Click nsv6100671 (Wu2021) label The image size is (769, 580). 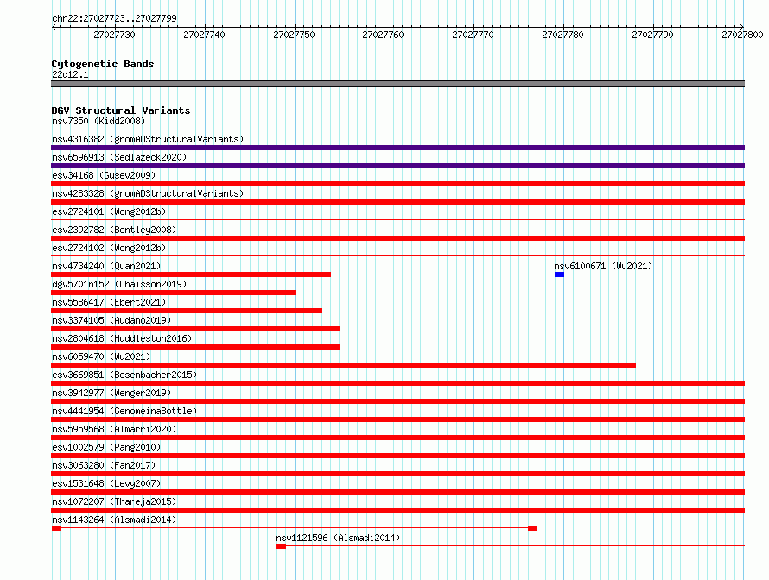603,266
